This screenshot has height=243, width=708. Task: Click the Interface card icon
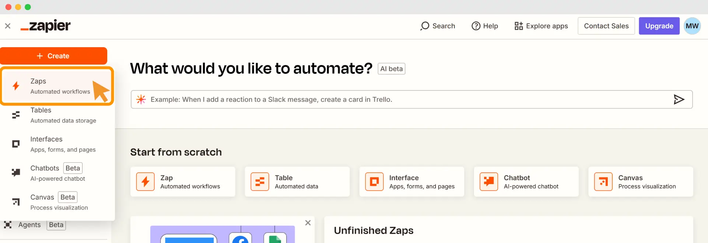374,181
